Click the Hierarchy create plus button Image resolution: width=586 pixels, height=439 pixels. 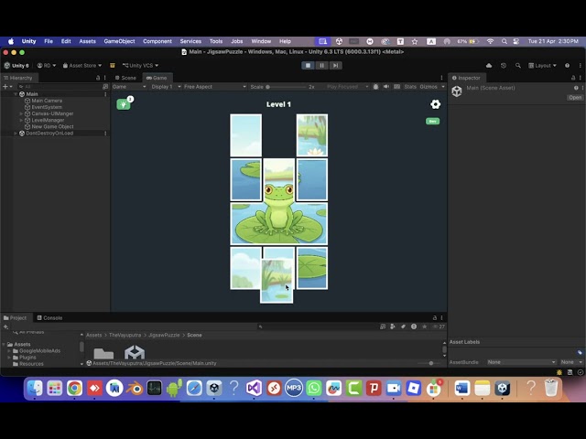click(x=5, y=87)
